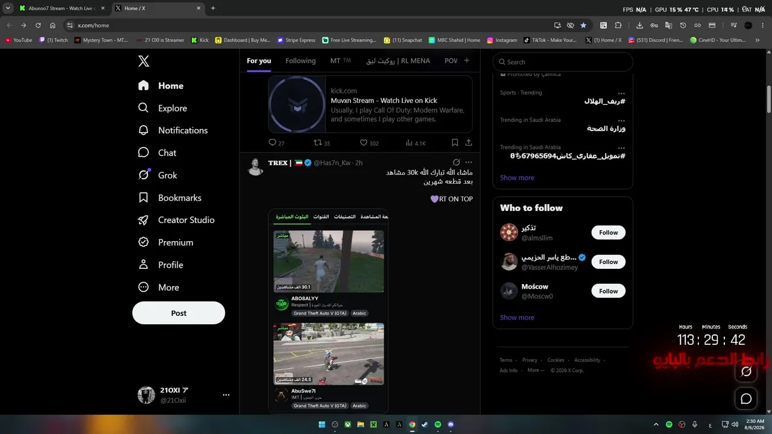772x434 pixels.
Task: Open Explore from the left sidebar
Action: coord(163,108)
